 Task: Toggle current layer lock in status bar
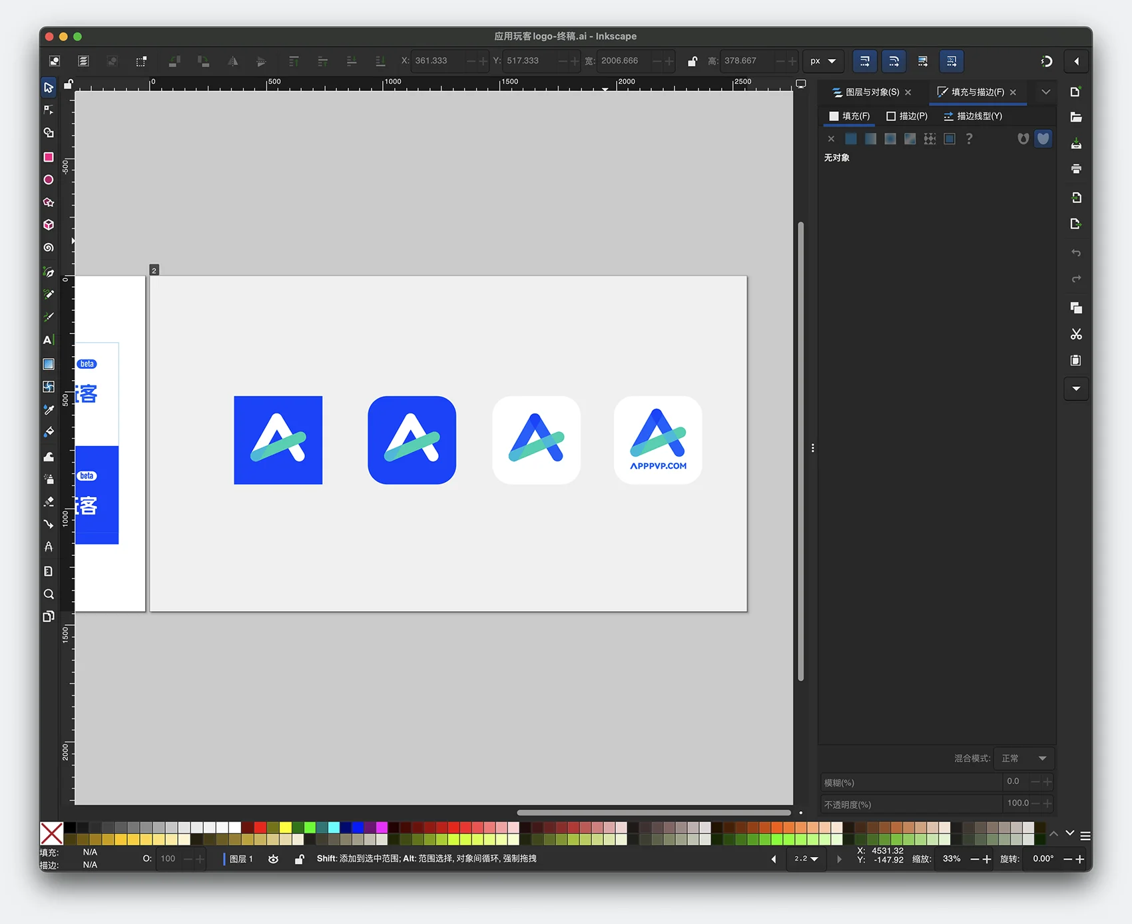(x=300, y=859)
